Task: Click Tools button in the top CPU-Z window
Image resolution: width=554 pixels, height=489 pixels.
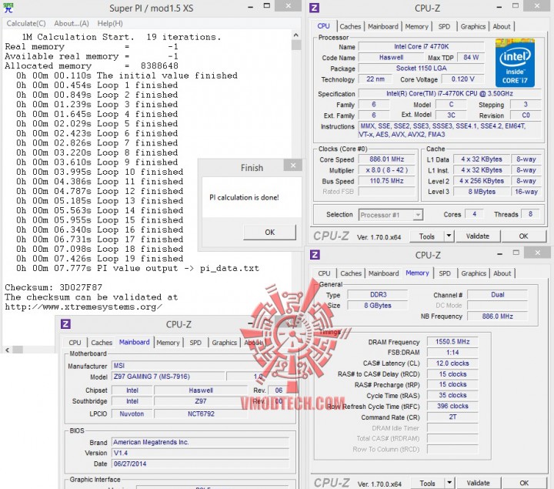Action: 426,236
